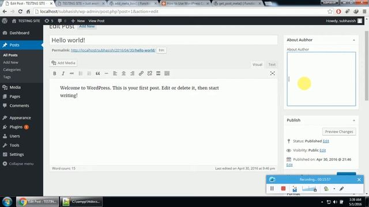Screen dimensions: 369x207
Task: Open the recorder pencil annotation tool
Action: click(x=342, y=189)
